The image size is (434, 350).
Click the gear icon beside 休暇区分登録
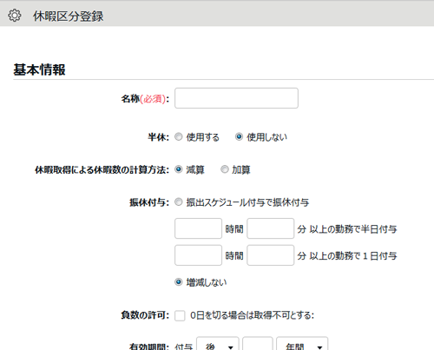pos(15,16)
